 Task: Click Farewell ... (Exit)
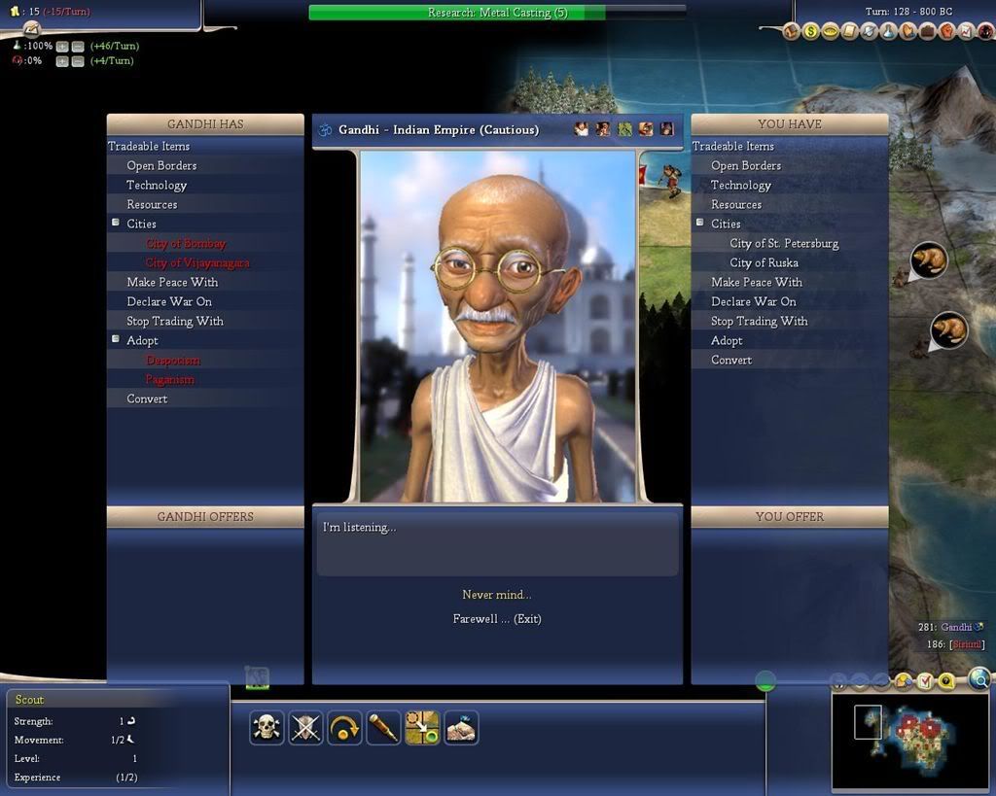pyautogui.click(x=497, y=619)
